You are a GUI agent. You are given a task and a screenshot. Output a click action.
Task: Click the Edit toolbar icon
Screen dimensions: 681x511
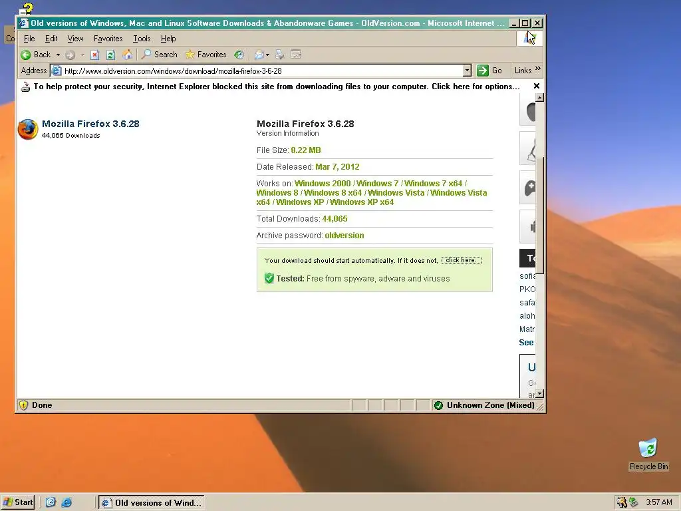click(x=296, y=55)
